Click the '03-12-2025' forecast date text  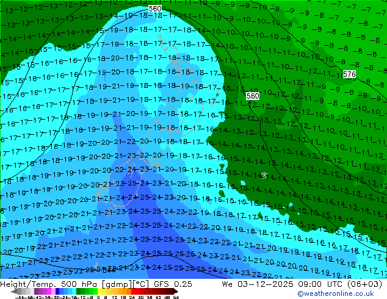point(266,284)
